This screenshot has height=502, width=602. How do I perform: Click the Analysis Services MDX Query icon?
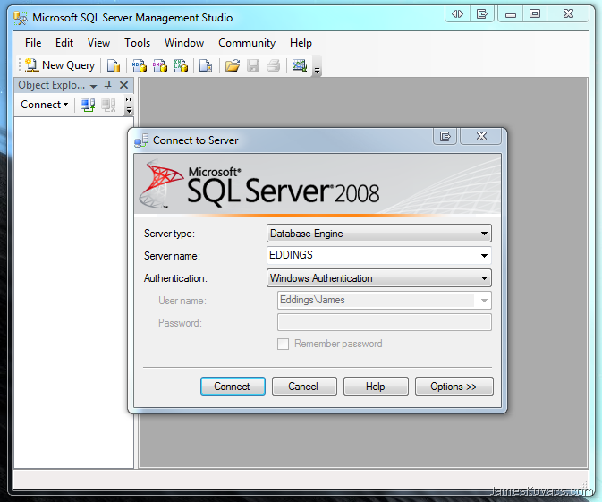[140, 65]
